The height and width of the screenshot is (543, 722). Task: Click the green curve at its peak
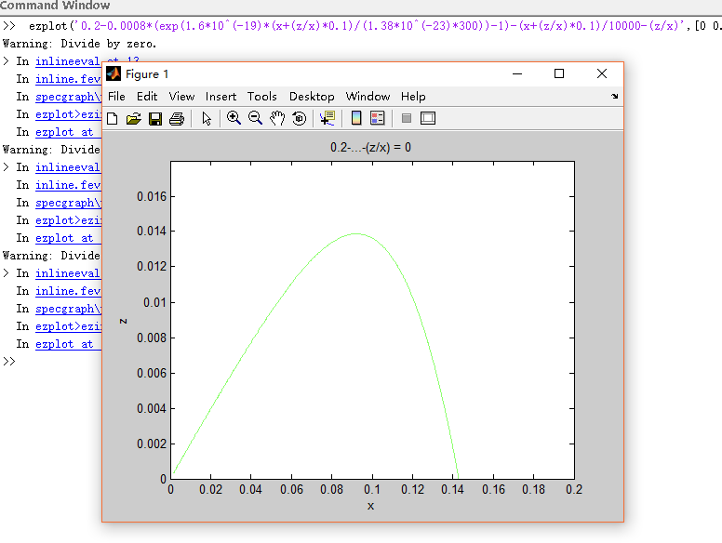point(357,234)
